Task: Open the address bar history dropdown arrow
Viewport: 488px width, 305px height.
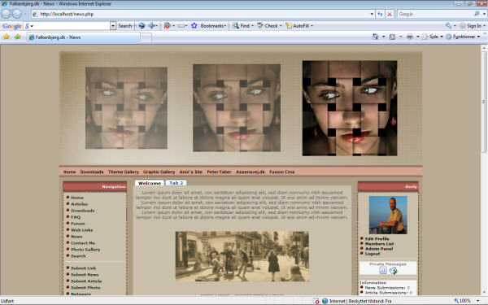Action: pyautogui.click(x=372, y=14)
